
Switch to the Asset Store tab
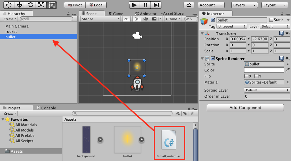173,13
